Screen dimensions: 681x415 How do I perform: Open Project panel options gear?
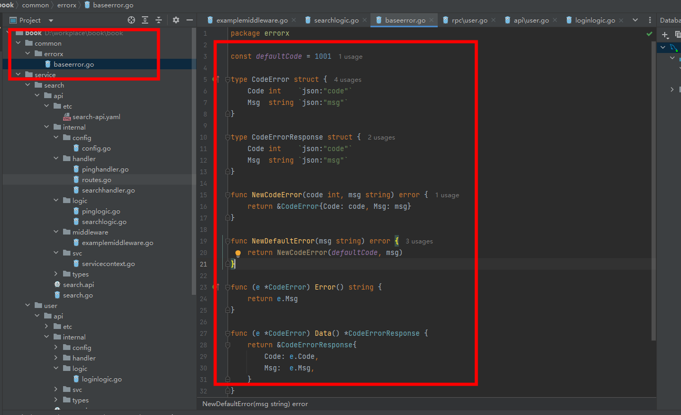[175, 20]
